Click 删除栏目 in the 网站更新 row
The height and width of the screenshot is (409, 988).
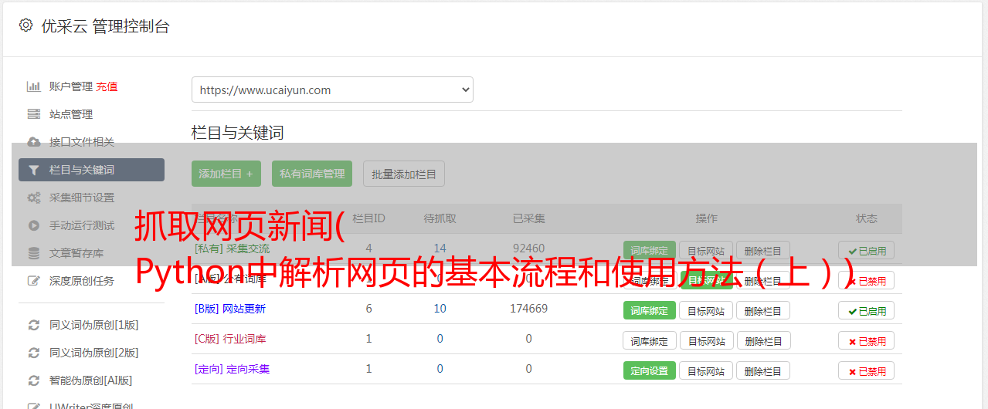pos(763,310)
